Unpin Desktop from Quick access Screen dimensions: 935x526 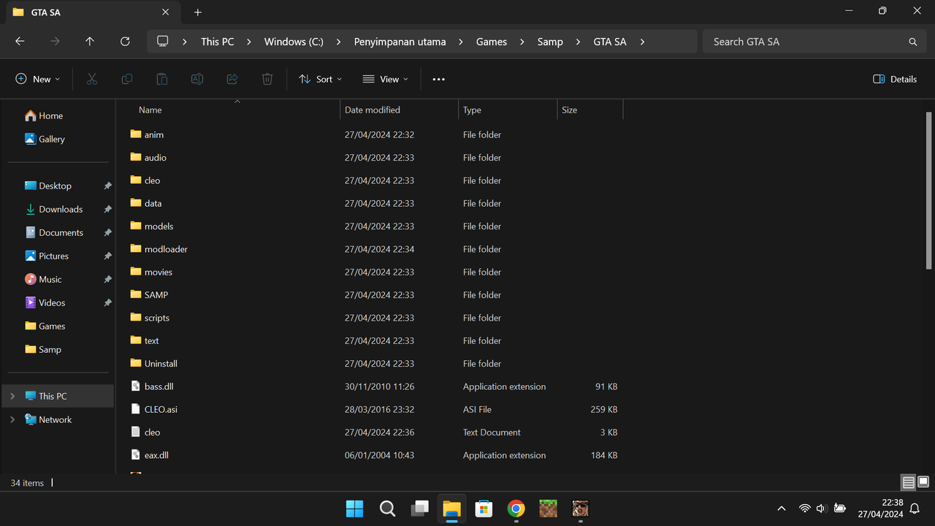[x=107, y=186]
